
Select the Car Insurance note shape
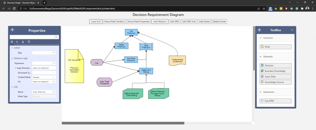tap(74, 66)
